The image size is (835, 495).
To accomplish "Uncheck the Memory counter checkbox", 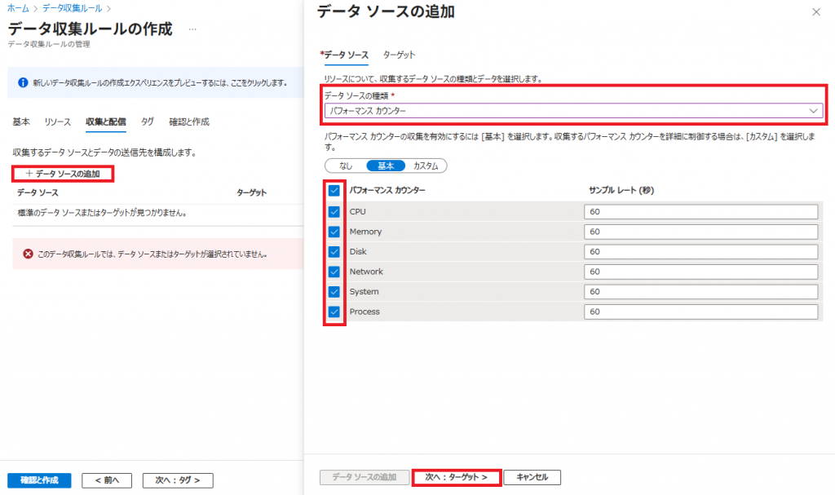I will (x=334, y=232).
